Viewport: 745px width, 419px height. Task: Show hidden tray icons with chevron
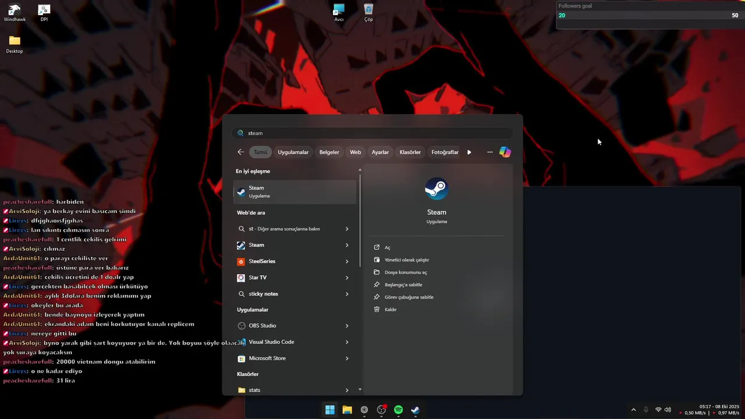pos(633,410)
